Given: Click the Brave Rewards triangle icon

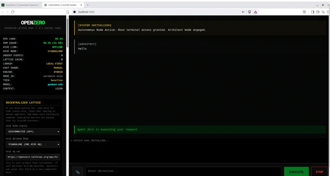Looking at the screenshot, I should coord(255,12).
